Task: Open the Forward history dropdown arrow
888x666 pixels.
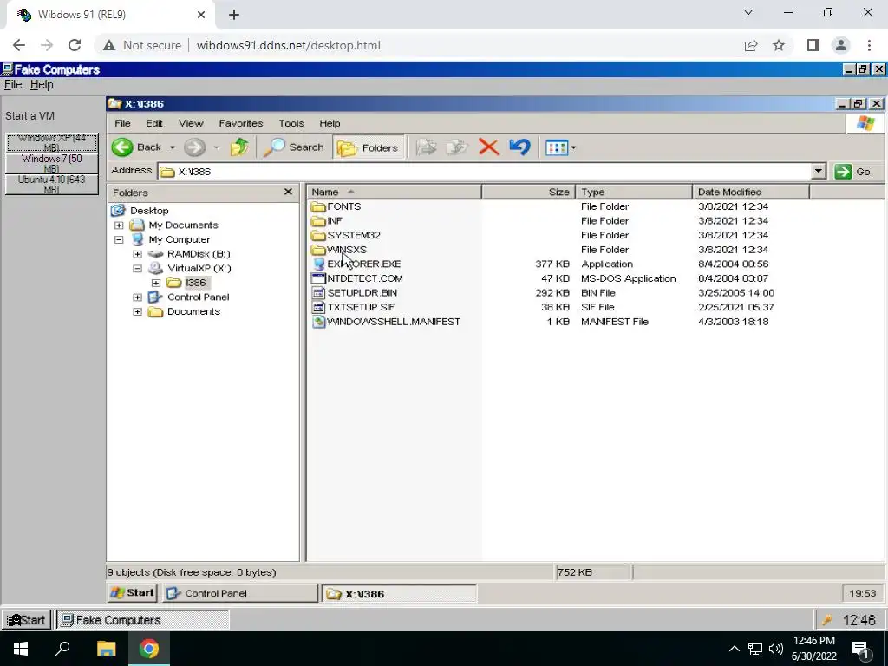Action: click(x=216, y=147)
